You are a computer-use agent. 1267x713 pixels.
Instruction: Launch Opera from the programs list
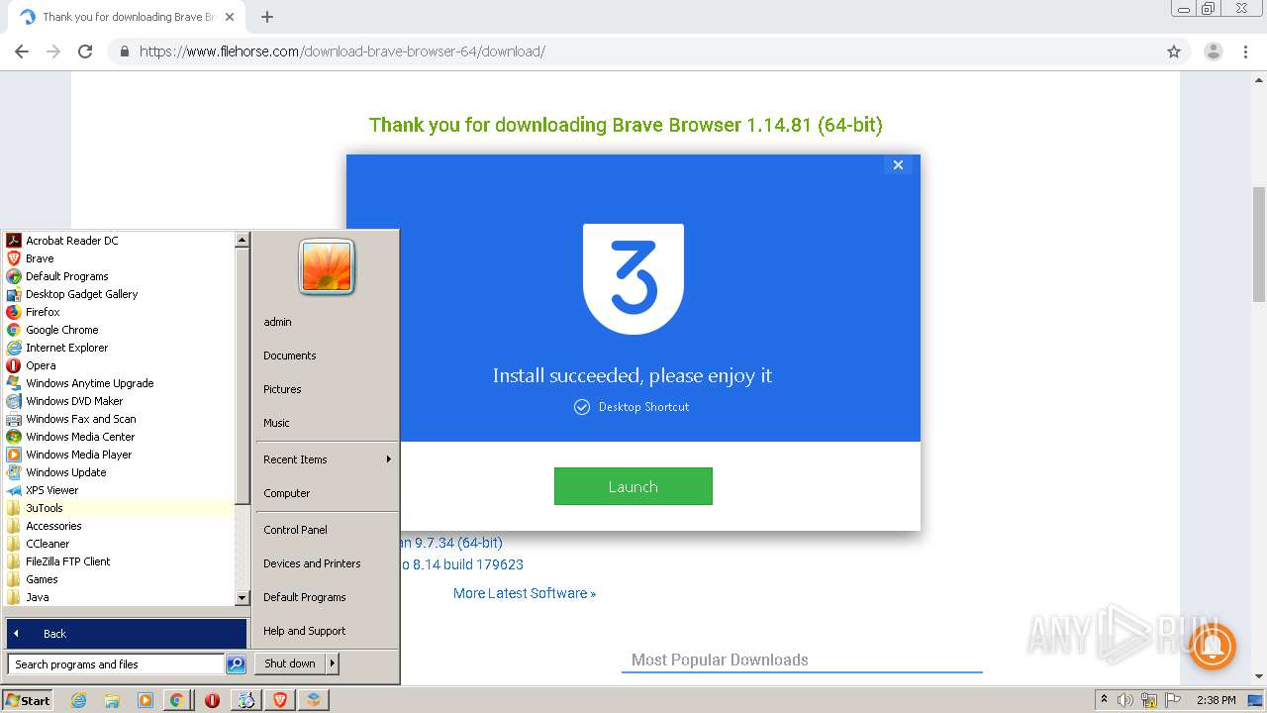[119, 365]
